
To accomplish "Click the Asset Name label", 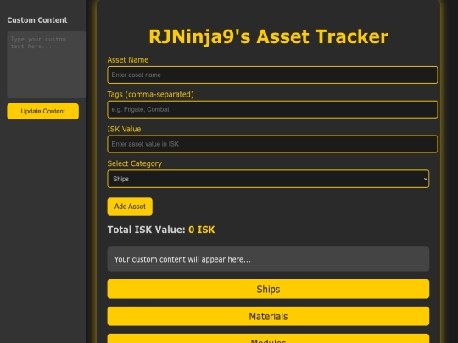I will [x=127, y=60].
